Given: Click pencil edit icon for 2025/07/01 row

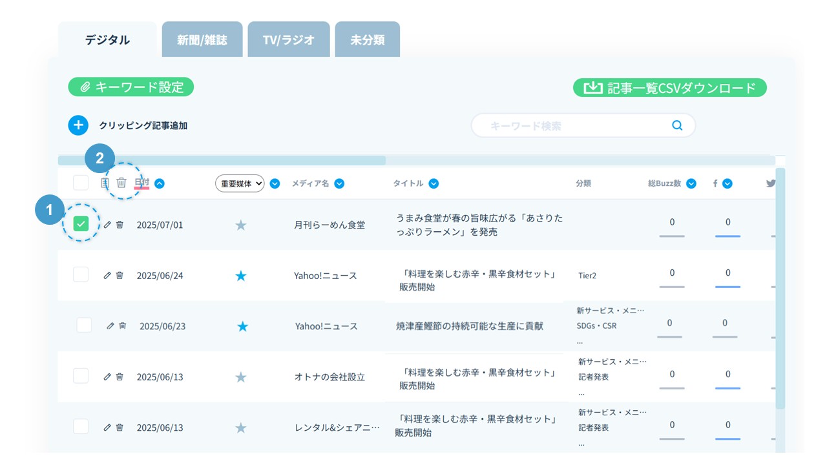Looking at the screenshot, I should point(108,224).
